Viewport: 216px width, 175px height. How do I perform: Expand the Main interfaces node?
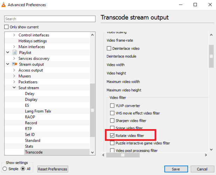click(x=14, y=47)
